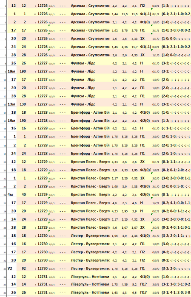The height and width of the screenshot is (297, 191).
Task: Select Ф1(0) in the Арсенал - Саутгемптон row
Action: coord(145,22)
